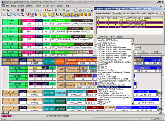Open the Report menu
165x121 pixels.
tap(38, 6)
